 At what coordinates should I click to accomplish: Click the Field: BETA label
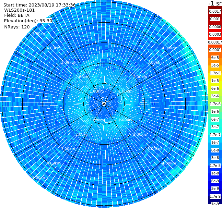pyautogui.click(x=17, y=15)
